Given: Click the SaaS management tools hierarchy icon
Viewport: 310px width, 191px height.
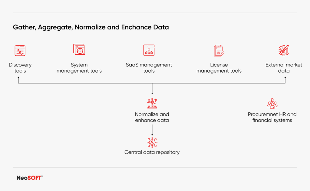Looking at the screenshot, I should point(149,50).
